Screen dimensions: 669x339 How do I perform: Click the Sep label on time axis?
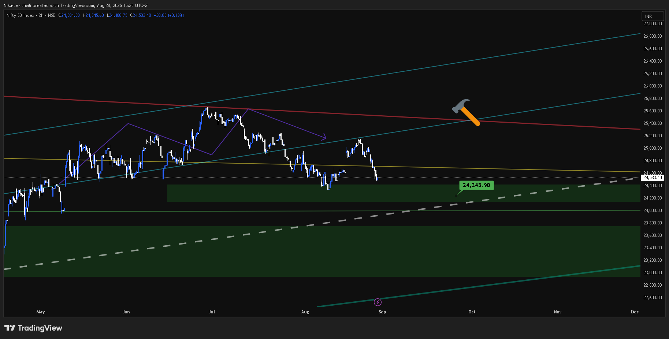[x=382, y=312]
